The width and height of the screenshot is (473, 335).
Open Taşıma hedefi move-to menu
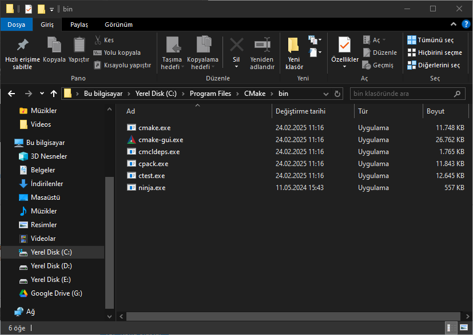click(x=172, y=54)
